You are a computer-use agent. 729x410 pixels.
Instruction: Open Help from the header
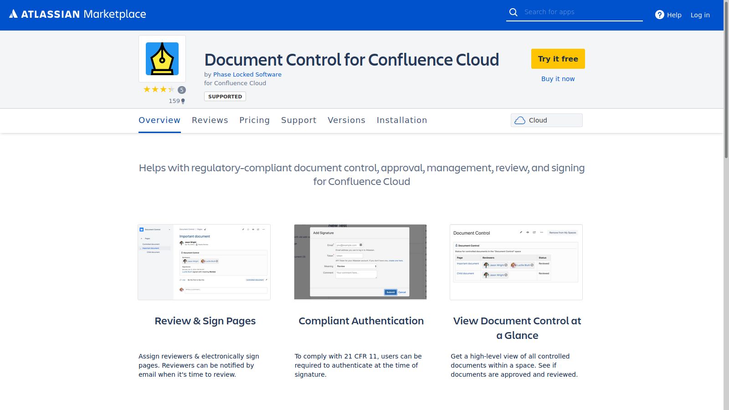click(668, 15)
